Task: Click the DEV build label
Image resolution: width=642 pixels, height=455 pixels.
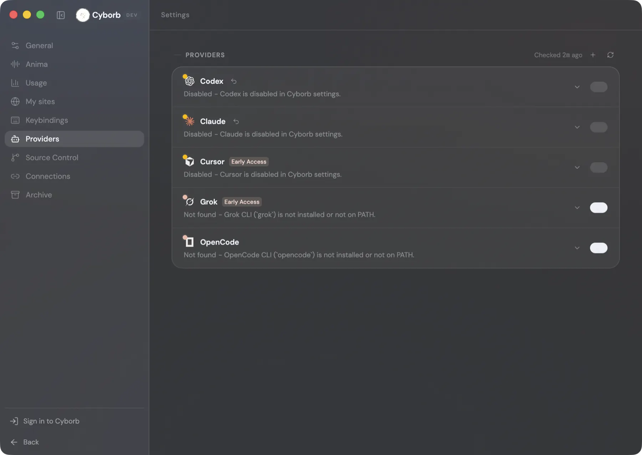Action: (132, 15)
